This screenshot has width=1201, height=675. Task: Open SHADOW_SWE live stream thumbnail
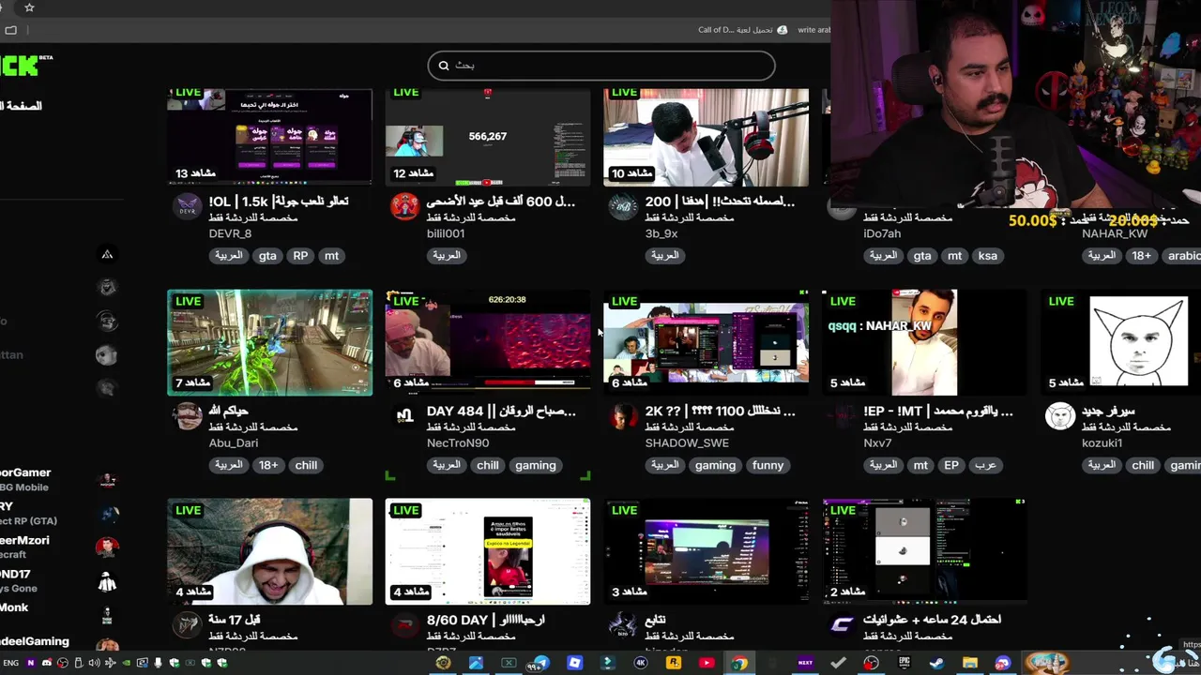tap(706, 342)
